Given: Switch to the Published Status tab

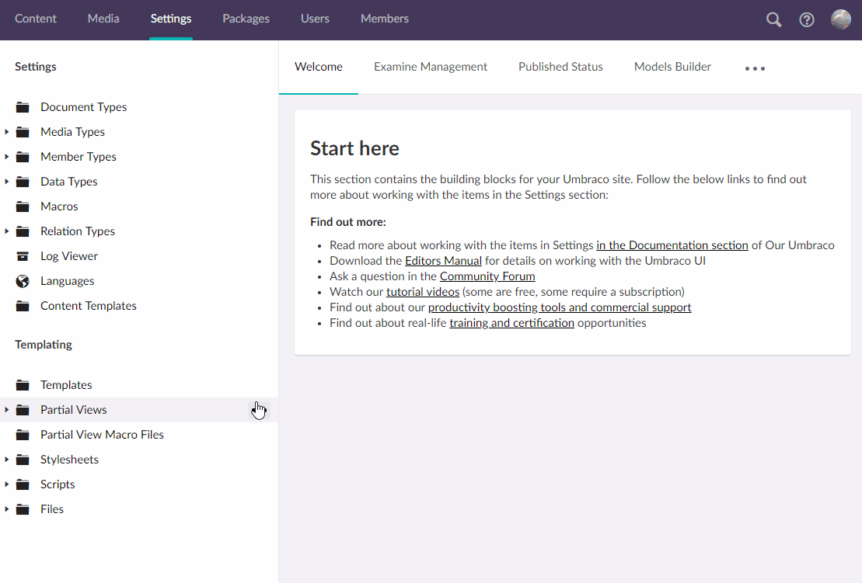Looking at the screenshot, I should (560, 67).
